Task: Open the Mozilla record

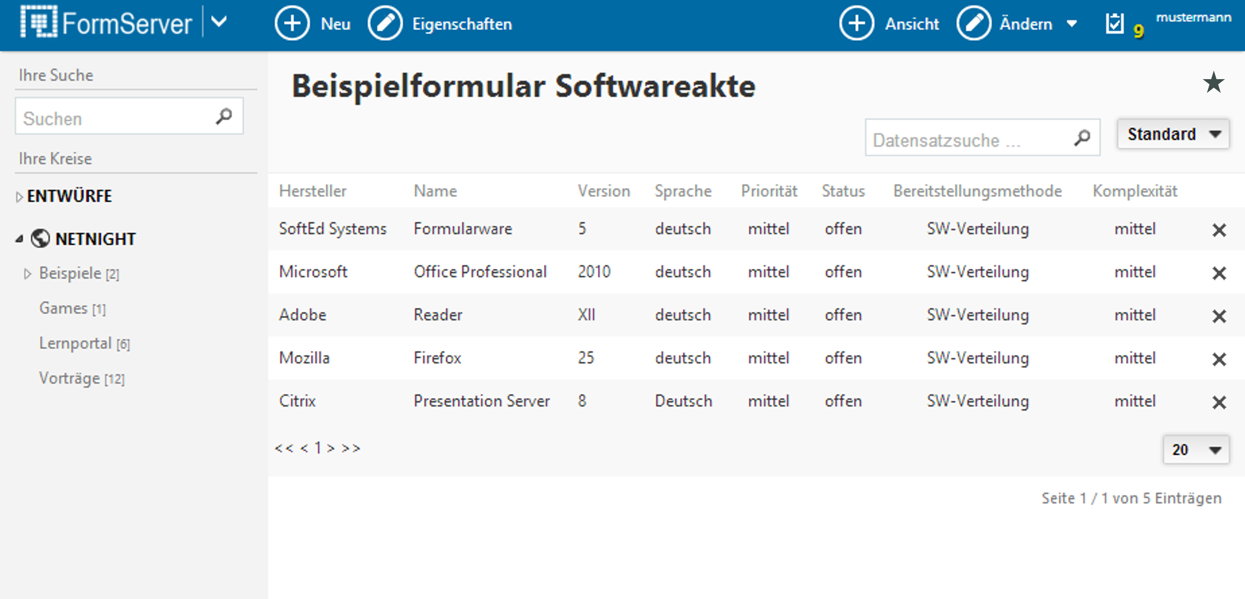Action: [x=304, y=357]
